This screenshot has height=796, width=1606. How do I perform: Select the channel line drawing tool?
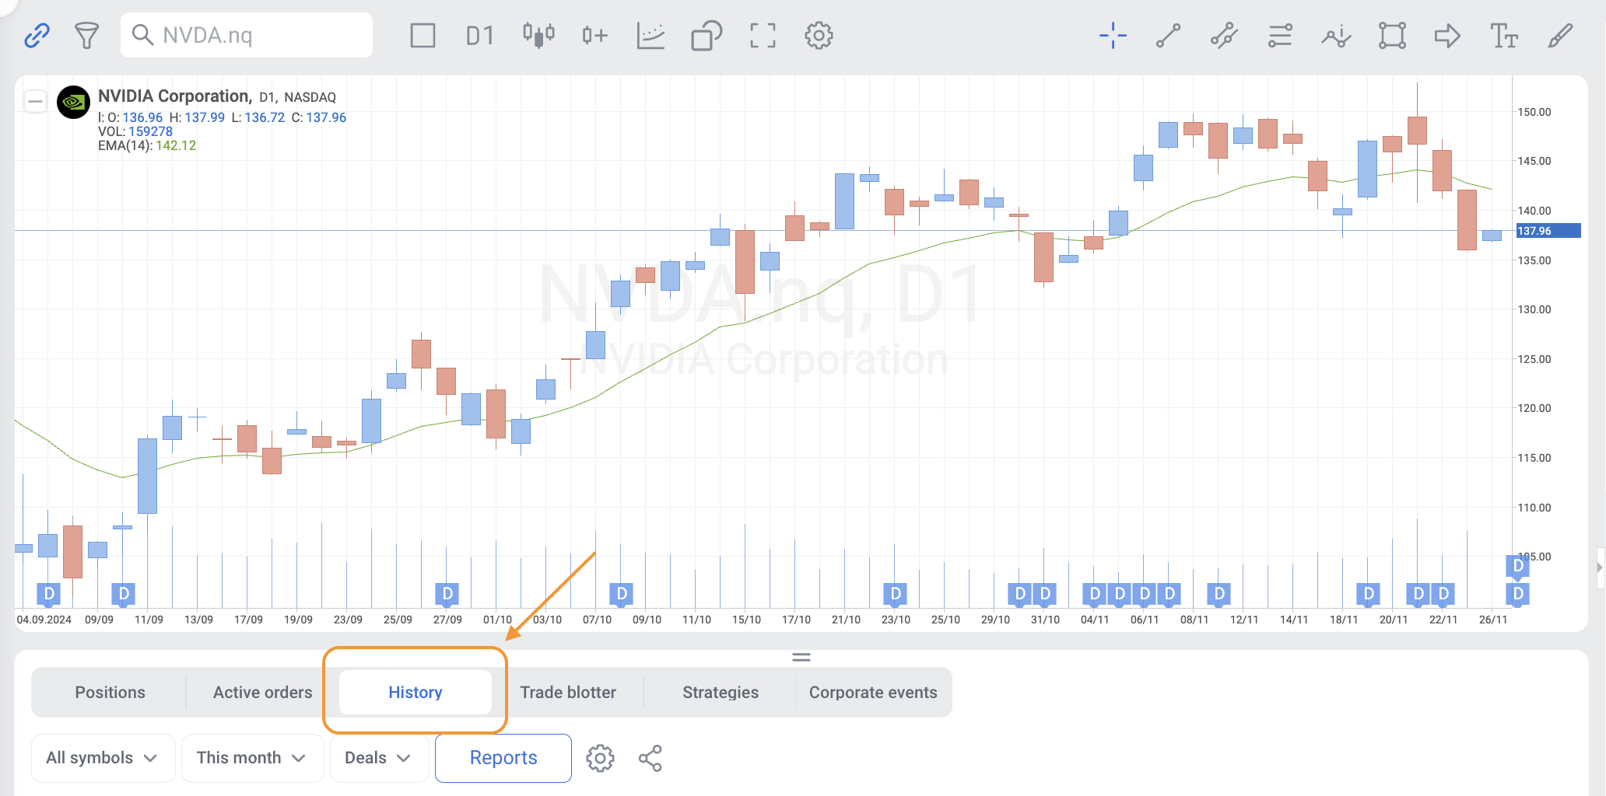click(1224, 35)
